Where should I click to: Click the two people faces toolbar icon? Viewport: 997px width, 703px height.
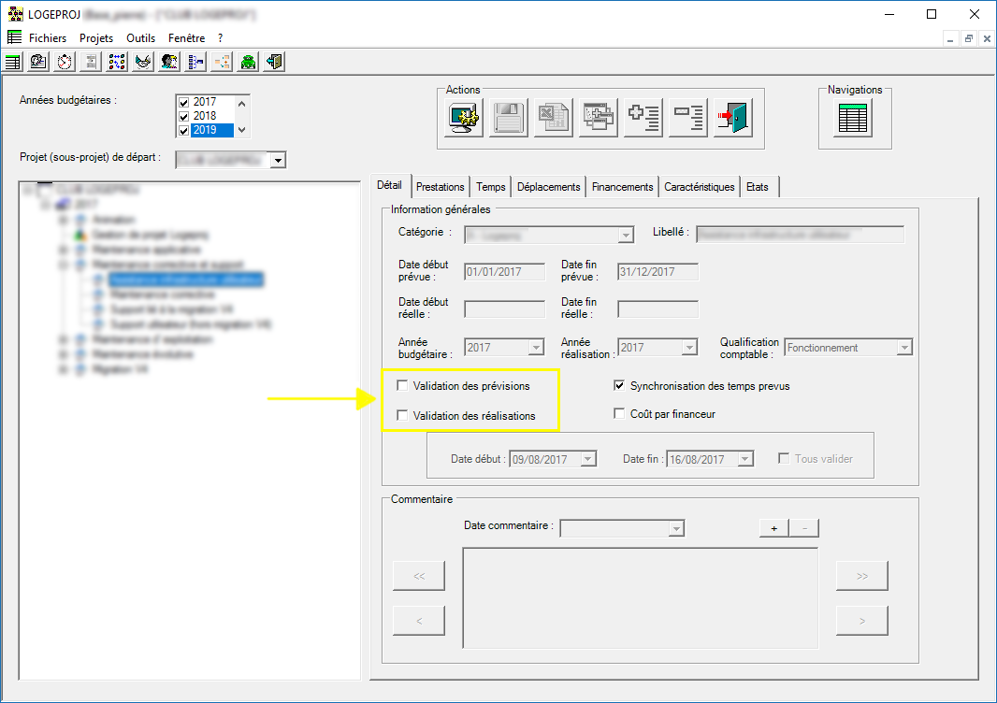click(169, 62)
